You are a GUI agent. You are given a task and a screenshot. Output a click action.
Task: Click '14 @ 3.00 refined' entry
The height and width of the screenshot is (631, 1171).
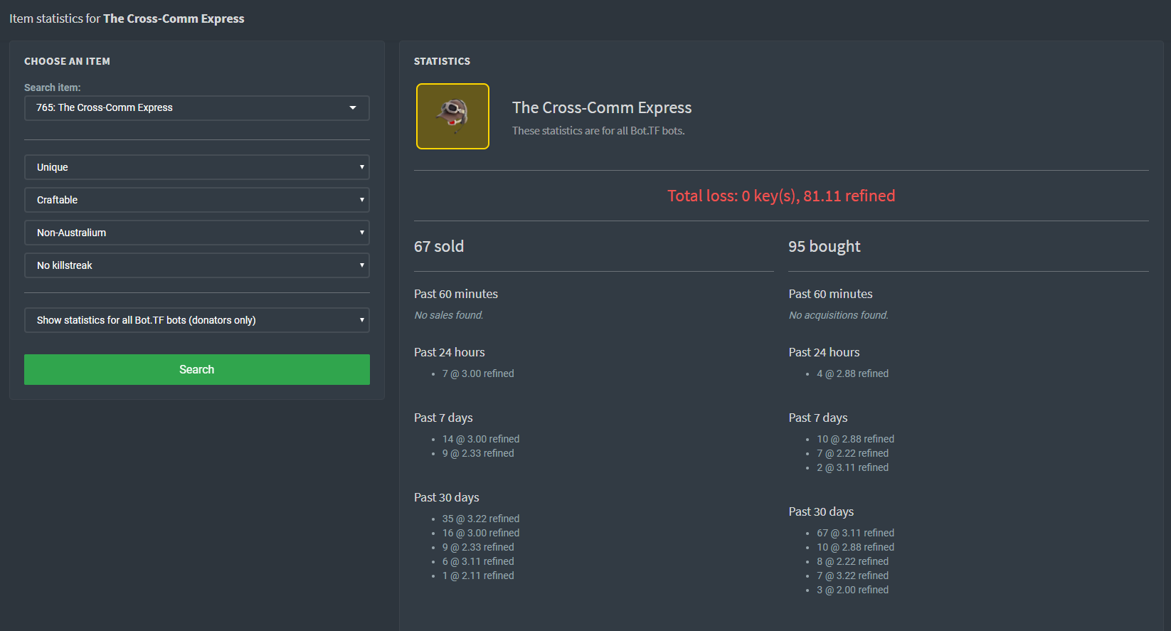coord(481,439)
